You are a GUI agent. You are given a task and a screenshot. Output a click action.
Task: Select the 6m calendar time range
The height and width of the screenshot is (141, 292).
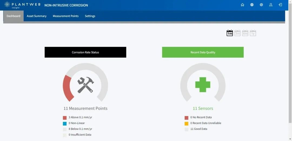[x=245, y=33]
